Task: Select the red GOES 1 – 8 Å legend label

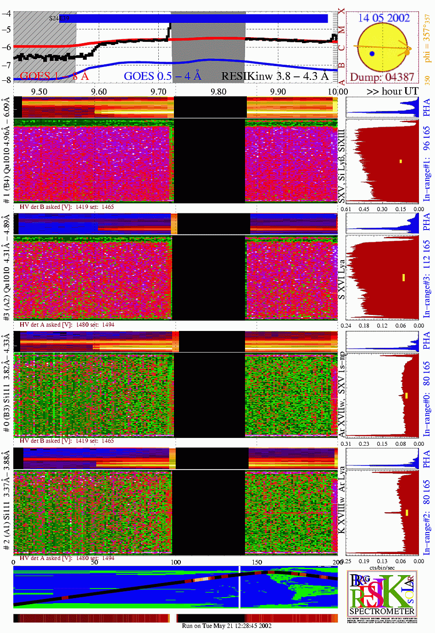Action: [x=54, y=76]
